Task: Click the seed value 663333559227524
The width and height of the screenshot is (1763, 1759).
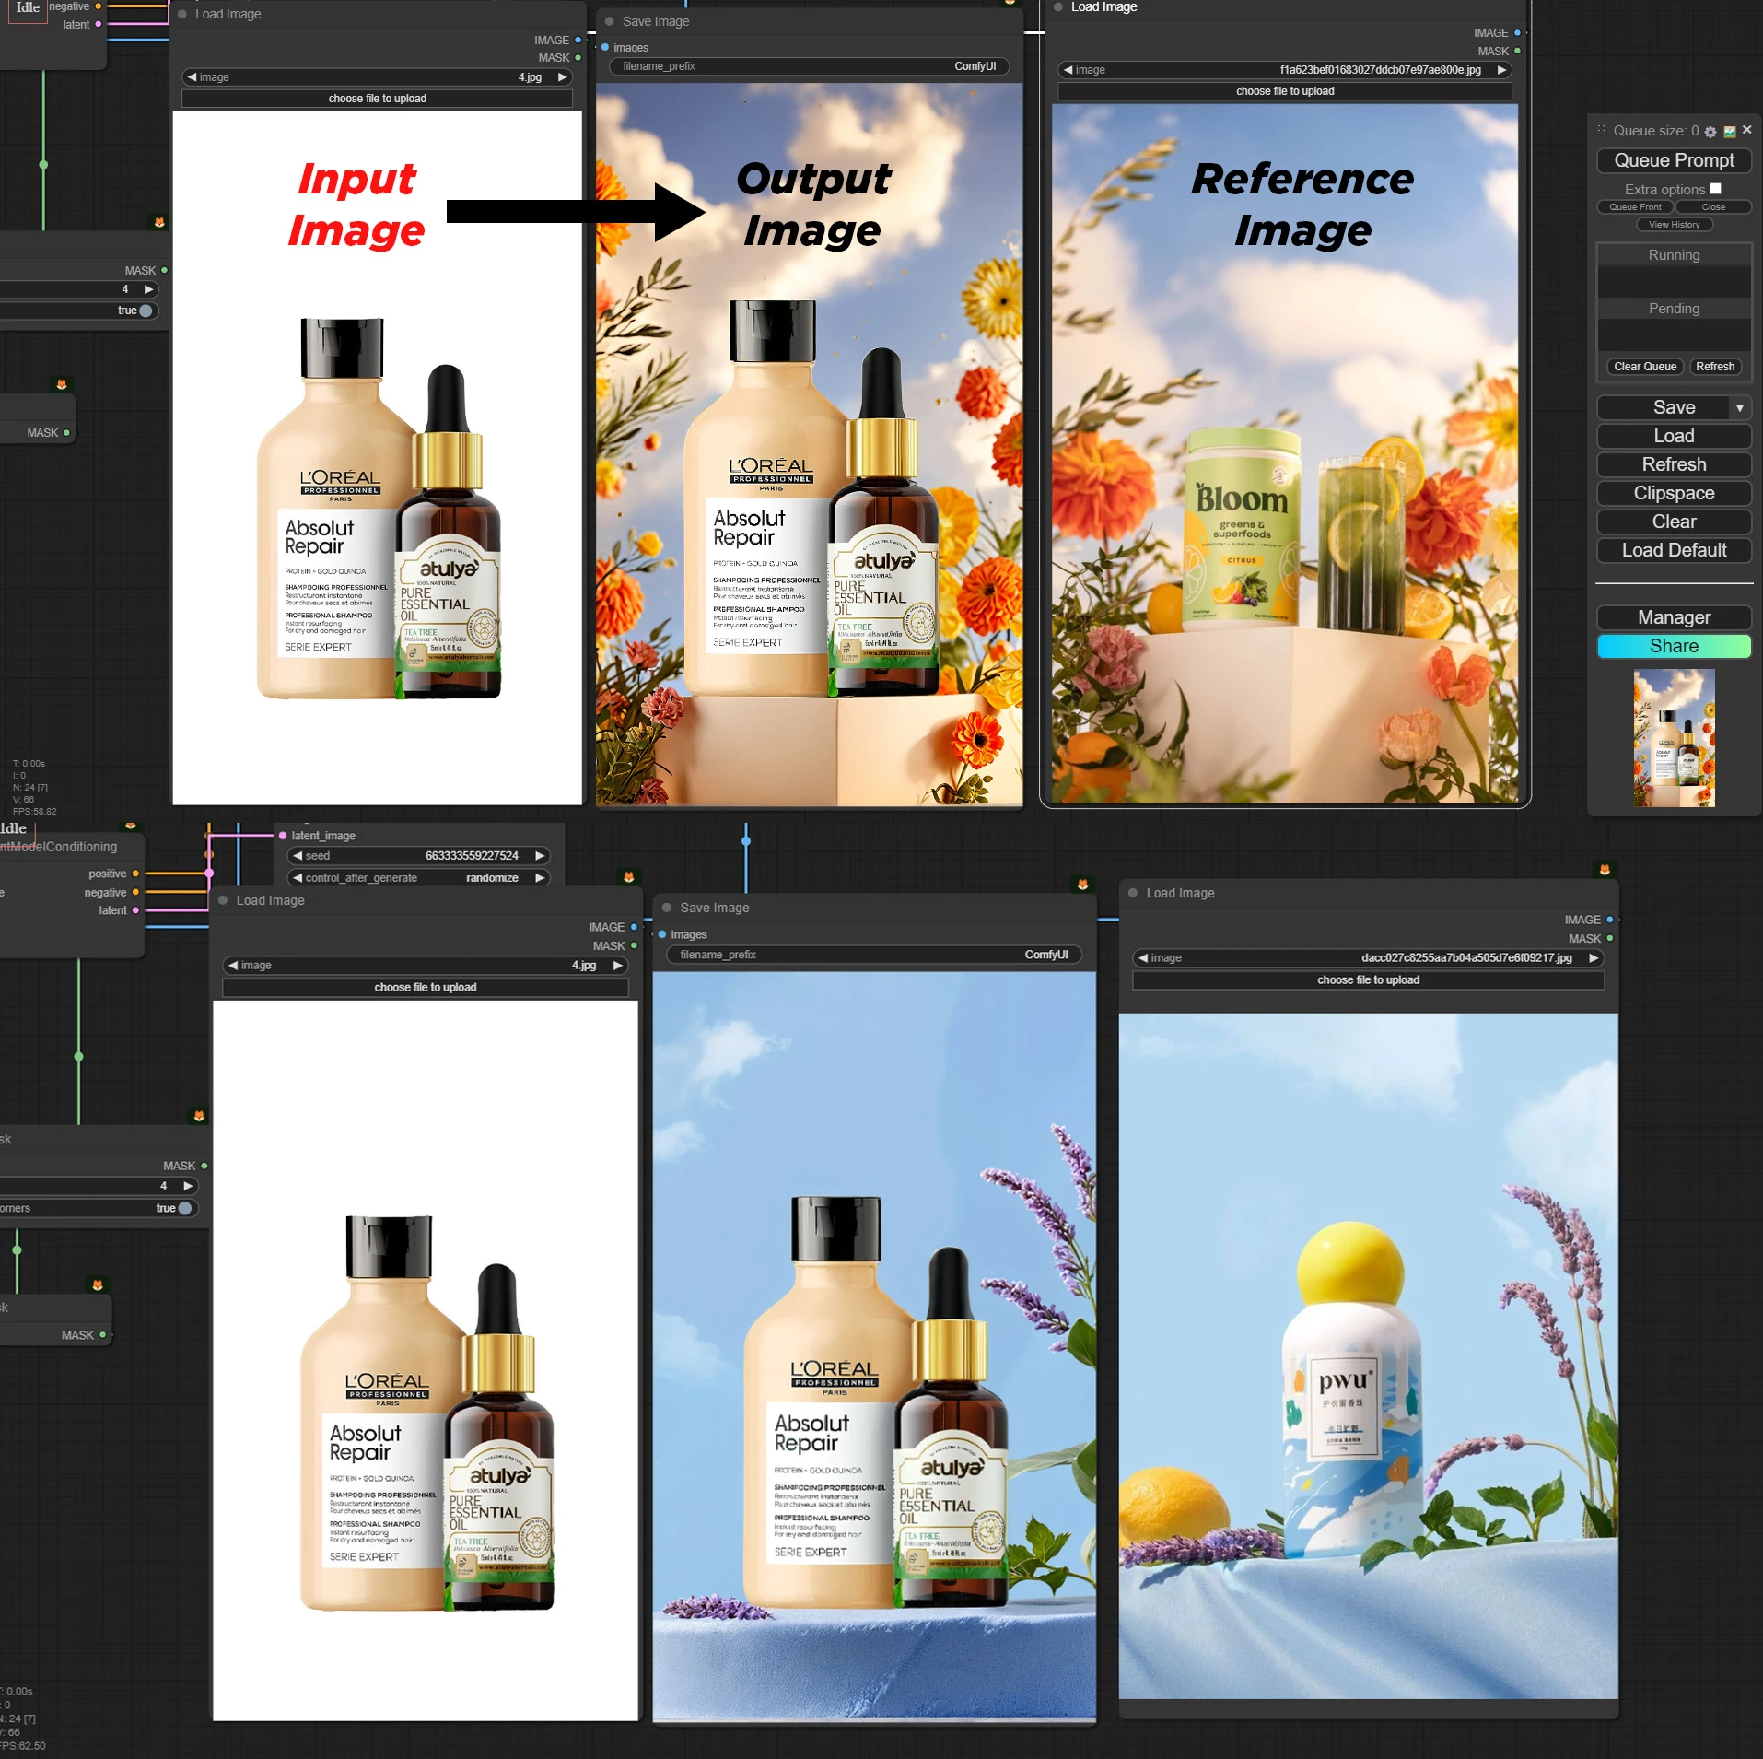Action: [472, 856]
